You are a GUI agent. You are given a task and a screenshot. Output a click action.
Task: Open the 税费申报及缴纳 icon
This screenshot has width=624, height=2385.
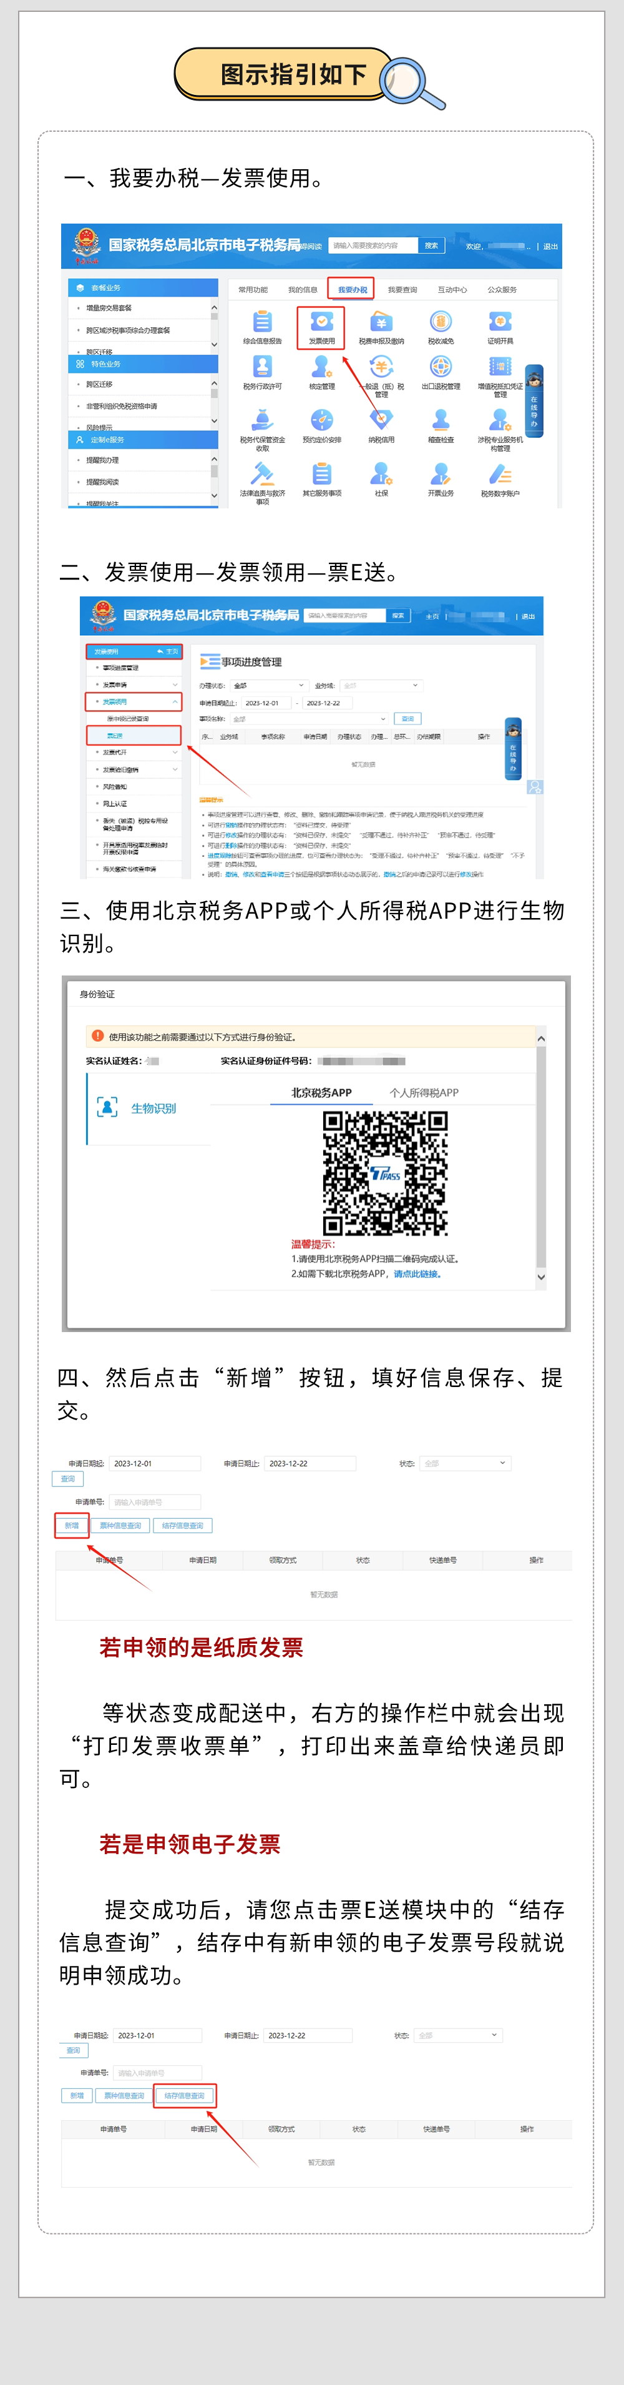381,321
